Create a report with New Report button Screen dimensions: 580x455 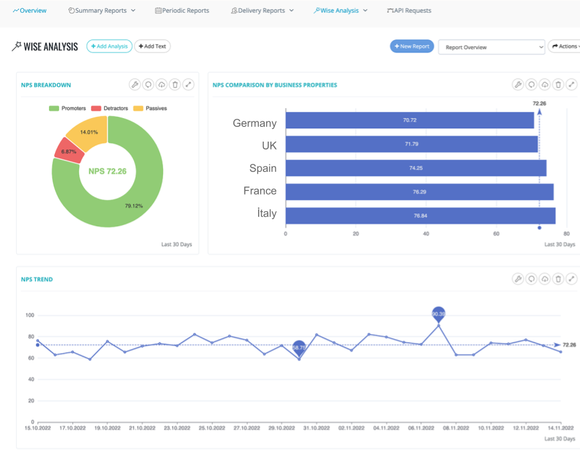coord(411,46)
